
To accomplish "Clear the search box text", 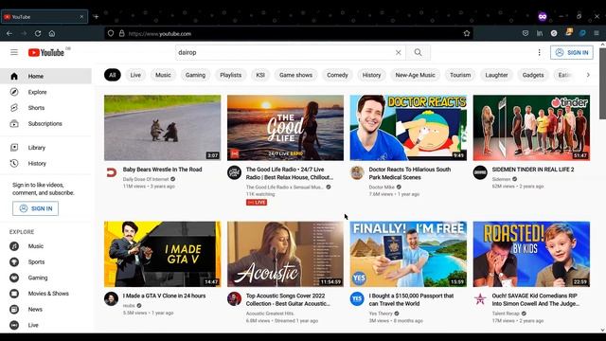I will [398, 53].
